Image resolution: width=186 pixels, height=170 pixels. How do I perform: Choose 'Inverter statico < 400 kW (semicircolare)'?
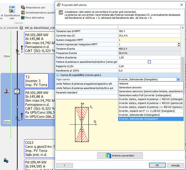point(151,103)
